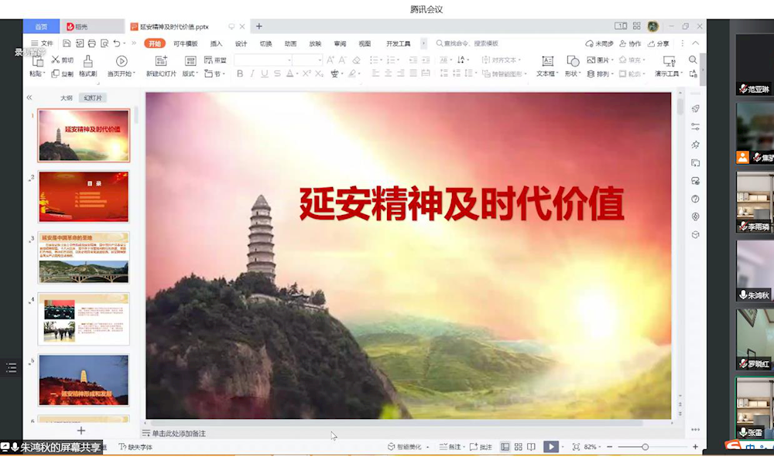Click the 协作 collaborate button
Viewport: 774px width, 467px height.
pos(630,43)
